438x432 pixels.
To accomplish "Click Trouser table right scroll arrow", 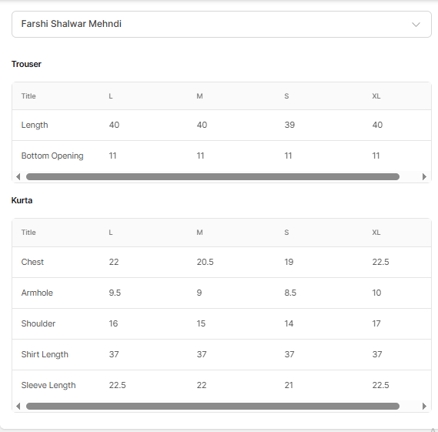I will (x=424, y=176).
